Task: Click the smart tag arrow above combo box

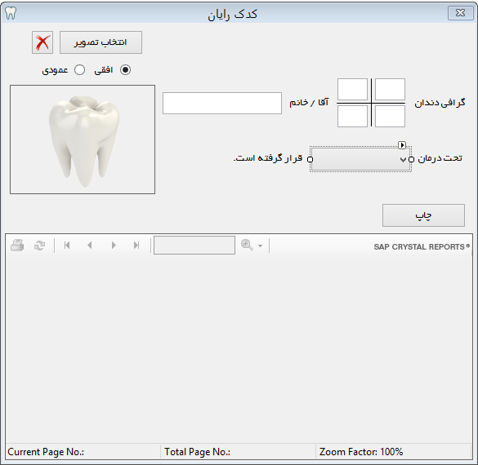Action: pyautogui.click(x=402, y=145)
